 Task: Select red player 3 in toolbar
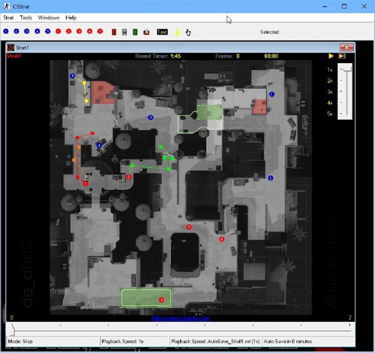(x=79, y=31)
